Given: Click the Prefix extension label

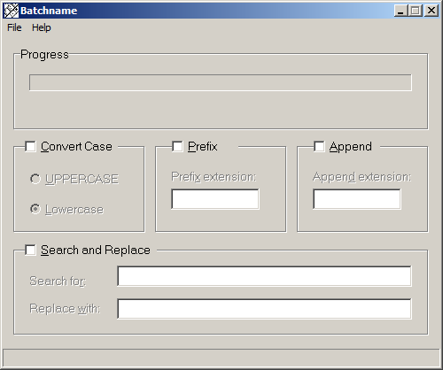Looking at the screenshot, I should pyautogui.click(x=214, y=177).
